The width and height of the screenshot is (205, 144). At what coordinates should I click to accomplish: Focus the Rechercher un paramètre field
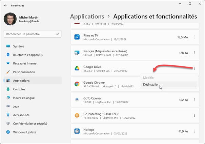(30, 34)
